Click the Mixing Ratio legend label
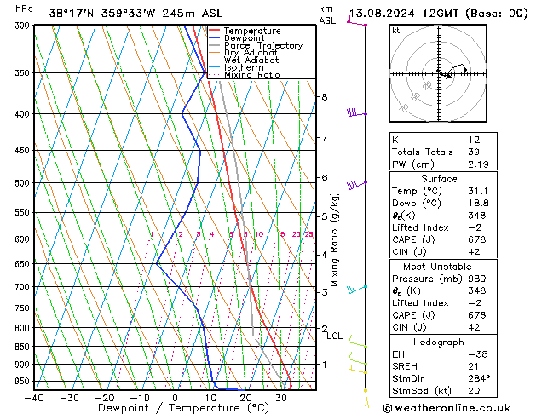The width and height of the screenshot is (536, 414). [x=252, y=75]
